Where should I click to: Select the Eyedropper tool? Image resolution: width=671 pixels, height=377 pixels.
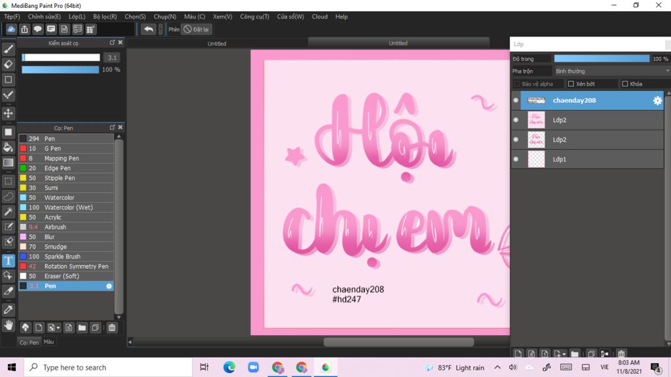point(8,310)
